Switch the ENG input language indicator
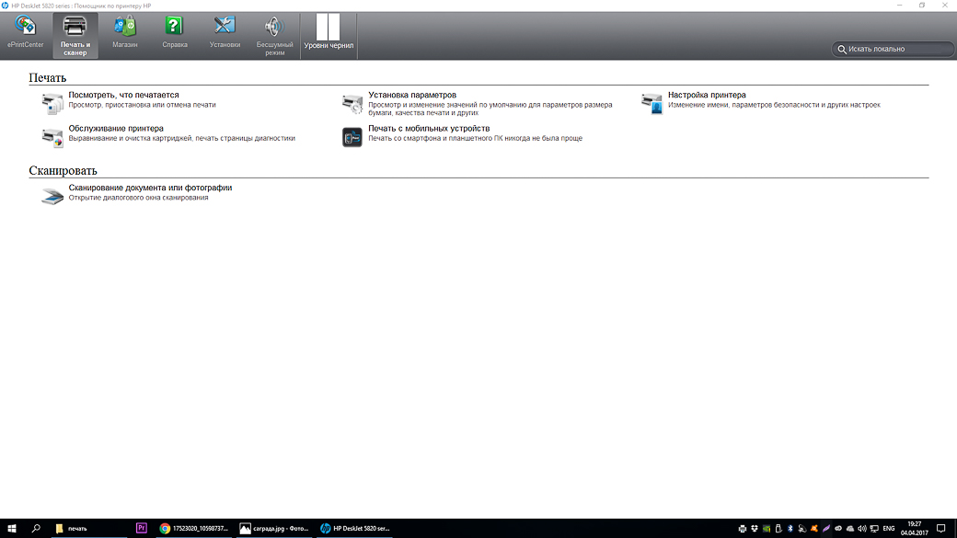Viewport: 957px width, 538px height. pos(889,529)
